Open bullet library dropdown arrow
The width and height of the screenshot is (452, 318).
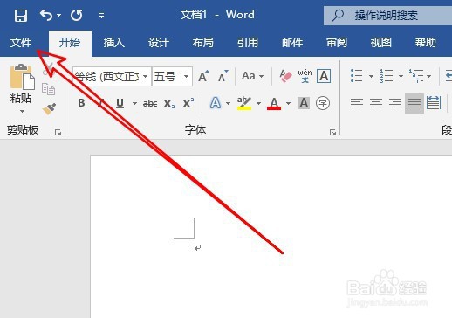371,76
